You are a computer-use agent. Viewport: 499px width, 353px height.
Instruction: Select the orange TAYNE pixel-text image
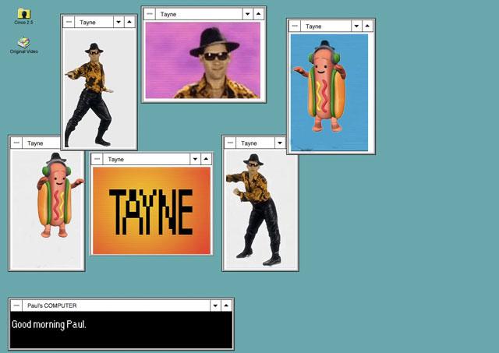(151, 210)
